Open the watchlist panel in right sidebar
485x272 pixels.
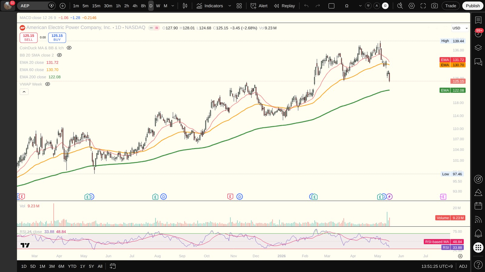pos(478,20)
